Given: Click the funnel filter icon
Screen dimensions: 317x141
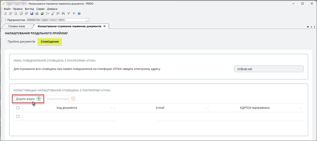Looking at the screenshot, I should [69, 13].
